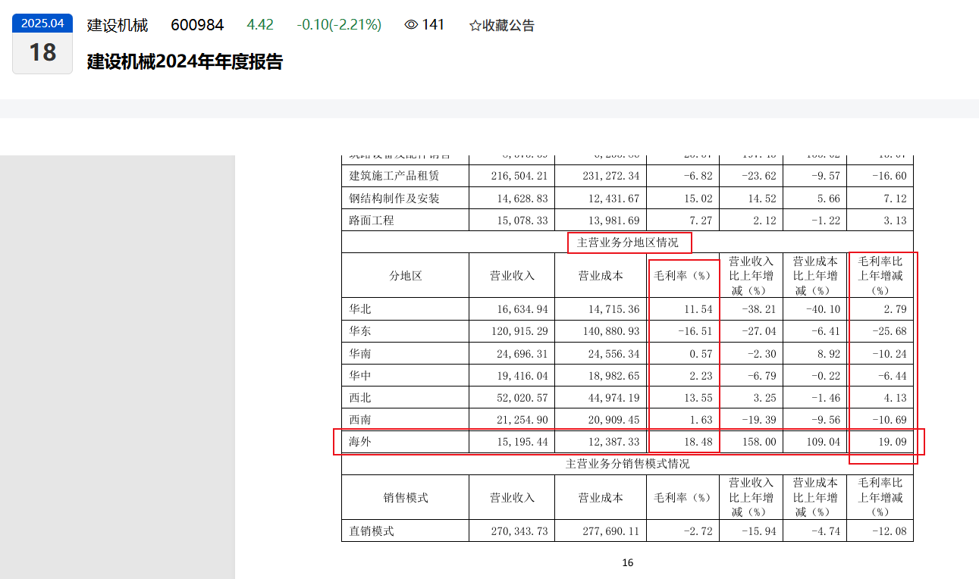979x579 pixels.
Task: Click the 2025.04 18 date badge
Action: pos(42,44)
